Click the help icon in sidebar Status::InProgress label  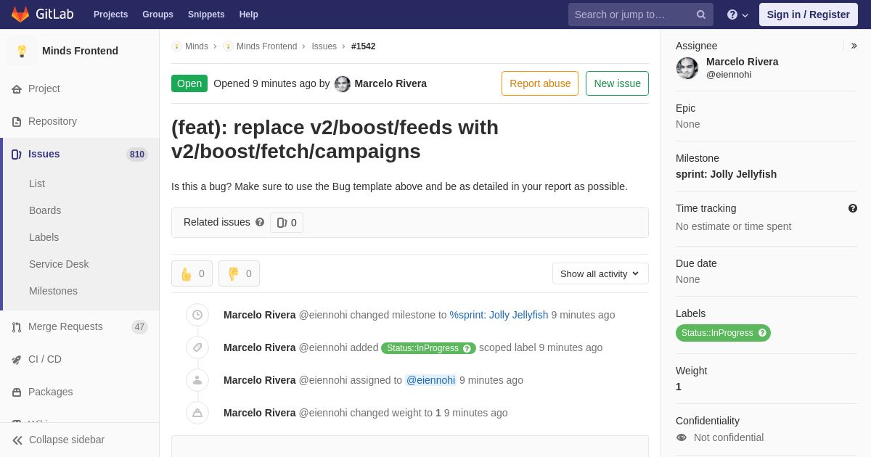point(762,333)
